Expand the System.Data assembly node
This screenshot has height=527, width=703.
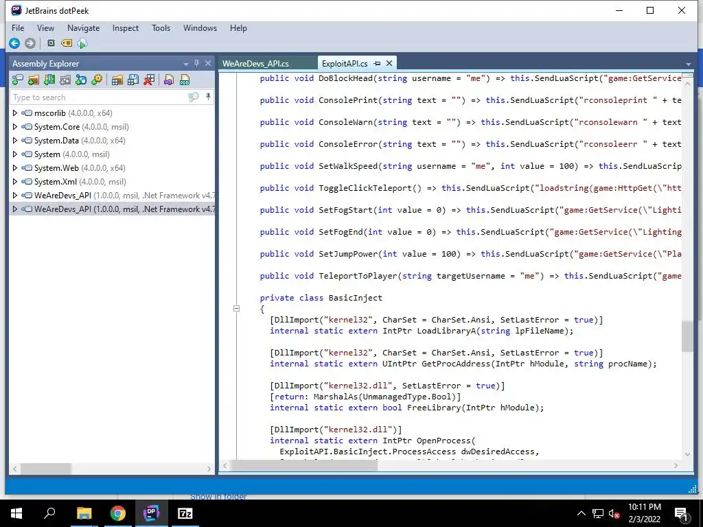click(15, 140)
